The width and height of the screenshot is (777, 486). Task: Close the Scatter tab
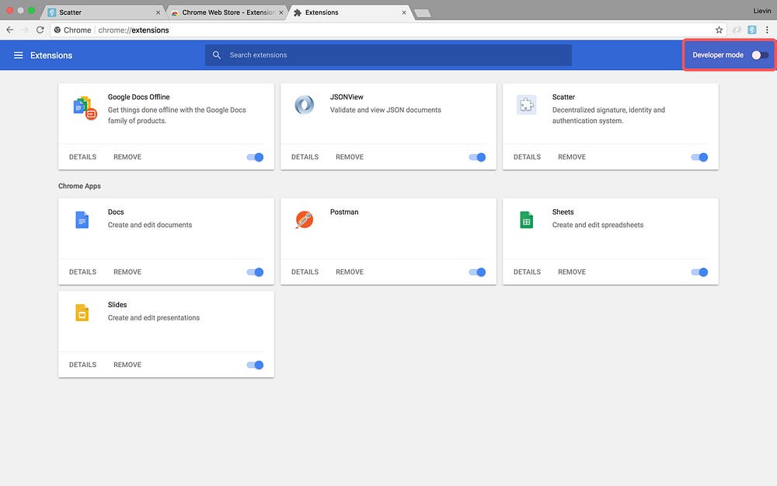(158, 12)
